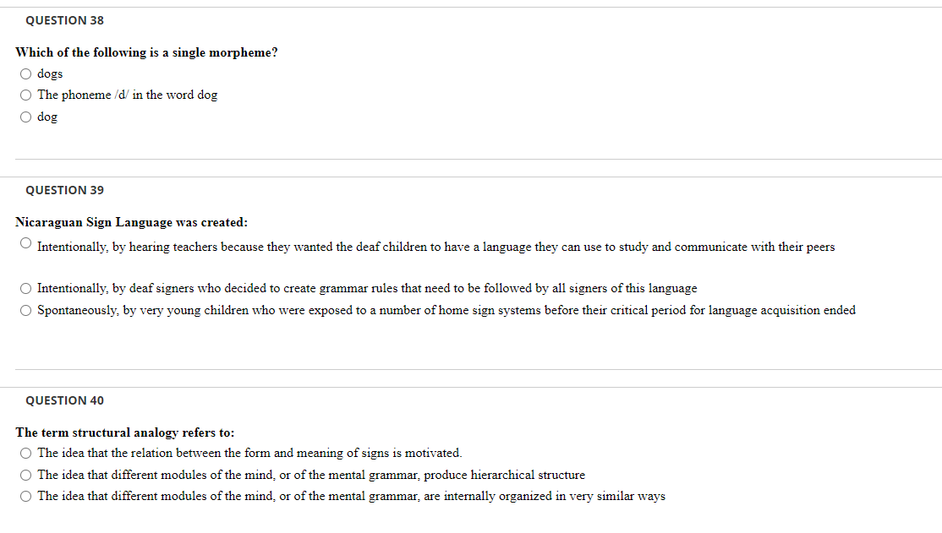
Task: Choose 'produce hierarchical structure' option
Action: pos(26,476)
